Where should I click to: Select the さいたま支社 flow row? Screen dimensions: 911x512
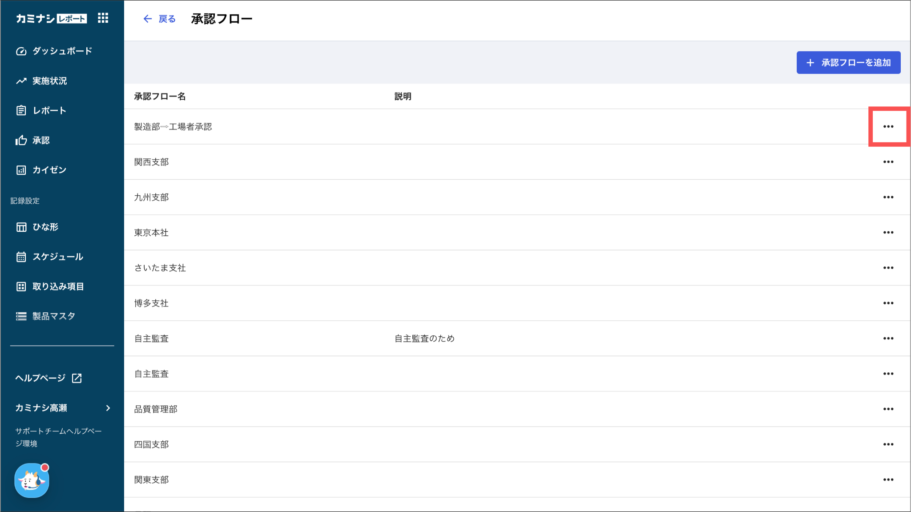160,268
